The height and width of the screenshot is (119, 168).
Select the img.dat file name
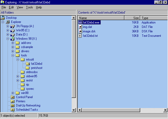point(87,27)
